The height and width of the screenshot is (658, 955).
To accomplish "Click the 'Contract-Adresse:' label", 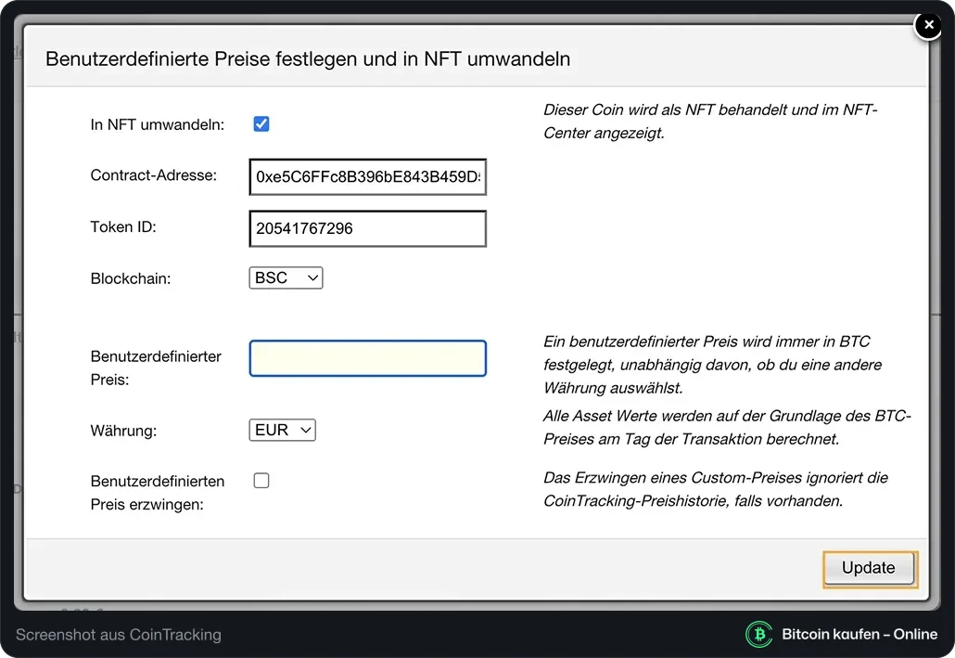I will (x=154, y=175).
